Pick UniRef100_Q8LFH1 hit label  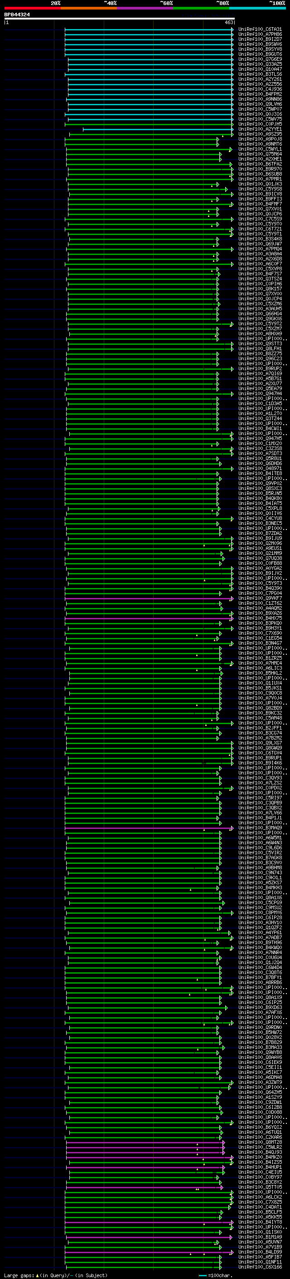click(260, 348)
